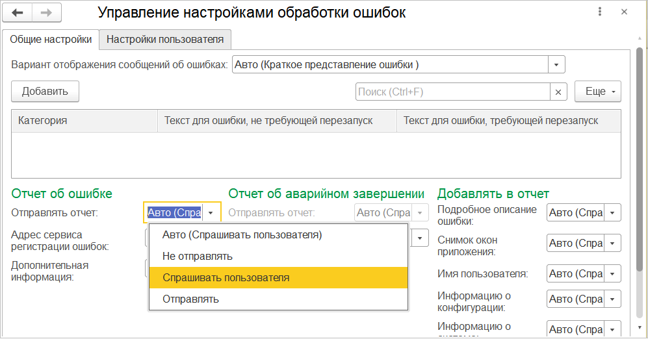Open the Еще menu button

[x=597, y=92]
